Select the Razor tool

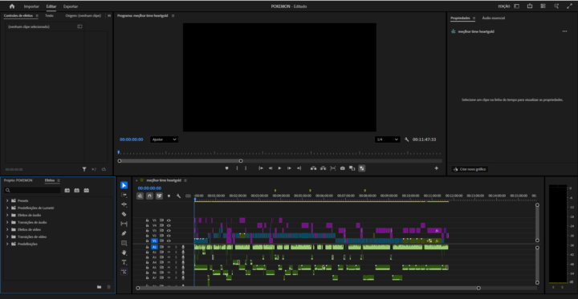click(124, 214)
